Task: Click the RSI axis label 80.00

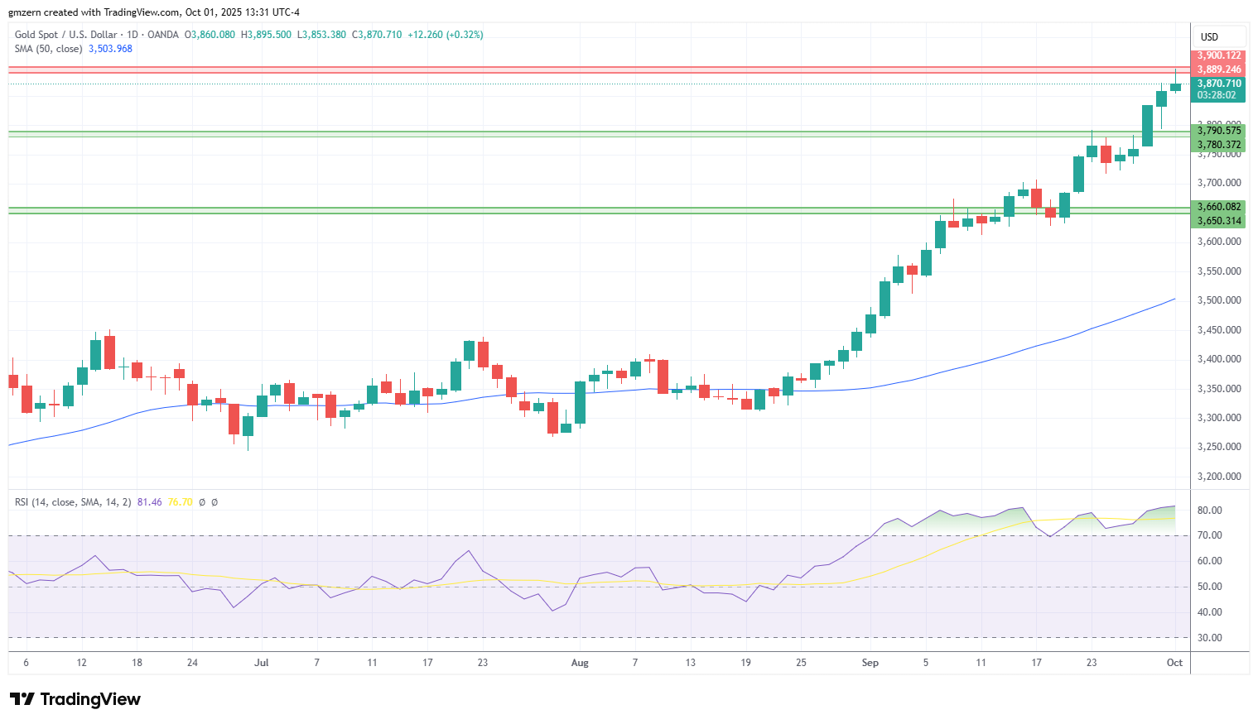Action: pyautogui.click(x=1210, y=511)
